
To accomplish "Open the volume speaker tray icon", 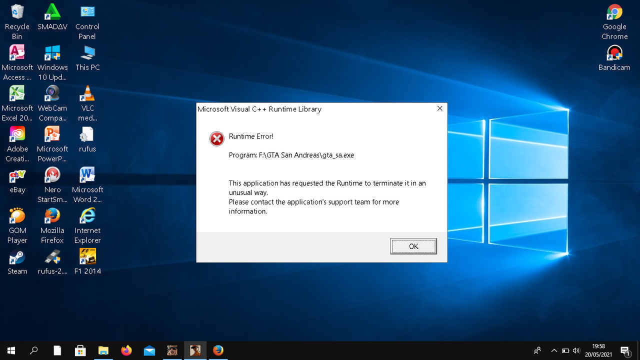I will tap(576, 350).
